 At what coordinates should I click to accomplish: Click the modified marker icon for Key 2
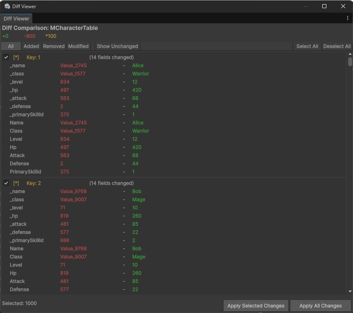pyautogui.click(x=16, y=183)
